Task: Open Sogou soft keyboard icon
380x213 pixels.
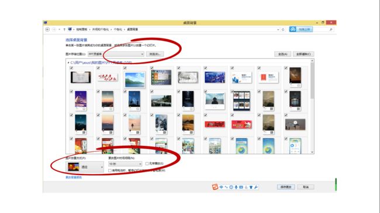Action: point(241,187)
